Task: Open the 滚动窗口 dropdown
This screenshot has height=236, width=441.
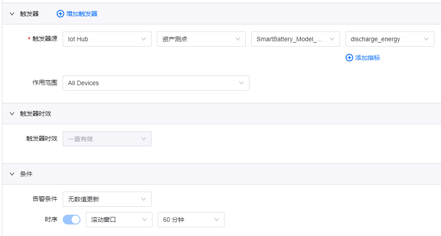Action: point(119,219)
